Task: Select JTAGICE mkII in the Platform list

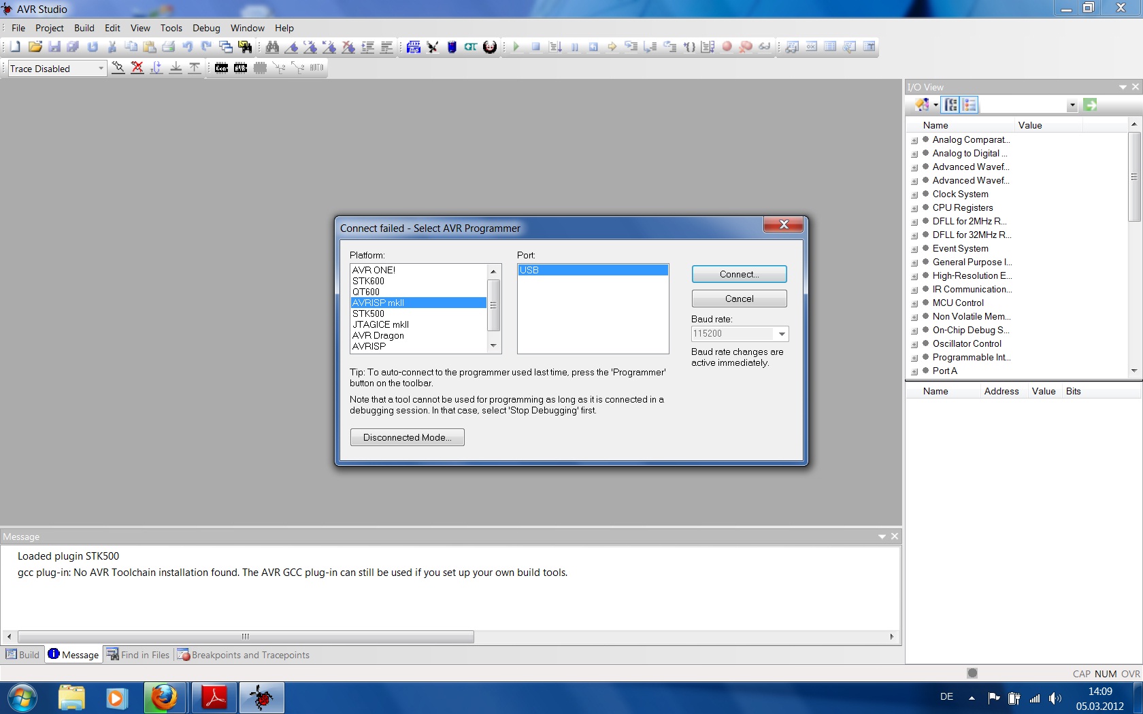Action: pyautogui.click(x=418, y=324)
